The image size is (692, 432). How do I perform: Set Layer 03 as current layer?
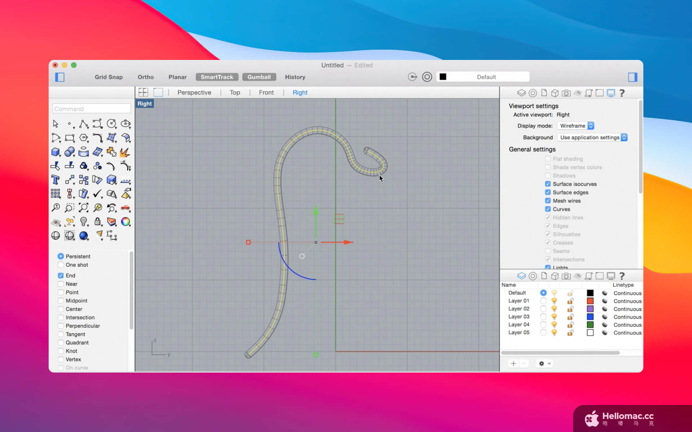tap(543, 316)
